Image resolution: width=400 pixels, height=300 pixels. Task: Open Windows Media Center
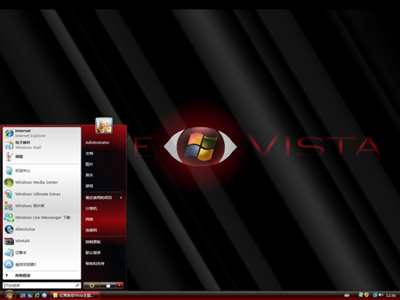[x=42, y=182]
